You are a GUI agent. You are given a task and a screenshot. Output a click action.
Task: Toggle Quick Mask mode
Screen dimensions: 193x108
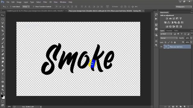click(3, 101)
